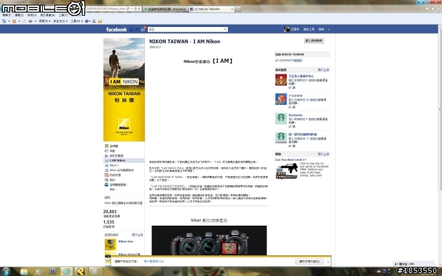
Task: Open the folder icon on Windows taskbar
Action: 24,271
